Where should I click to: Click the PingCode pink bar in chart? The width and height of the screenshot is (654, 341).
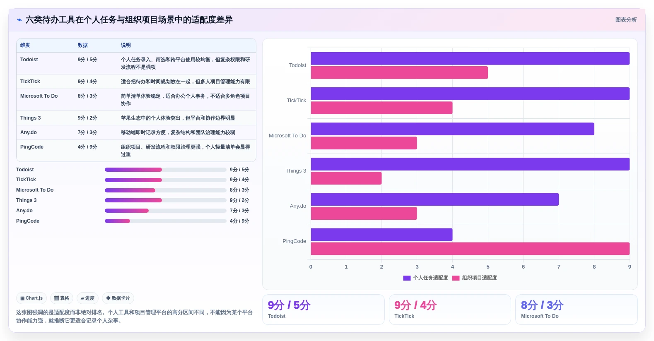[470, 248]
